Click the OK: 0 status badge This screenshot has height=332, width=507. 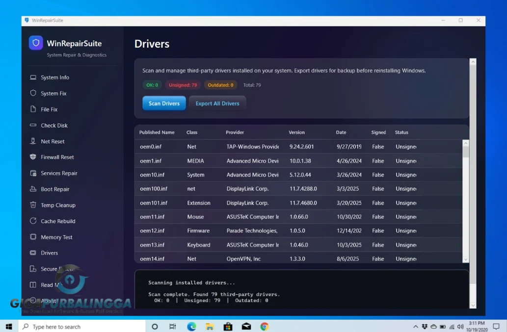pyautogui.click(x=152, y=85)
